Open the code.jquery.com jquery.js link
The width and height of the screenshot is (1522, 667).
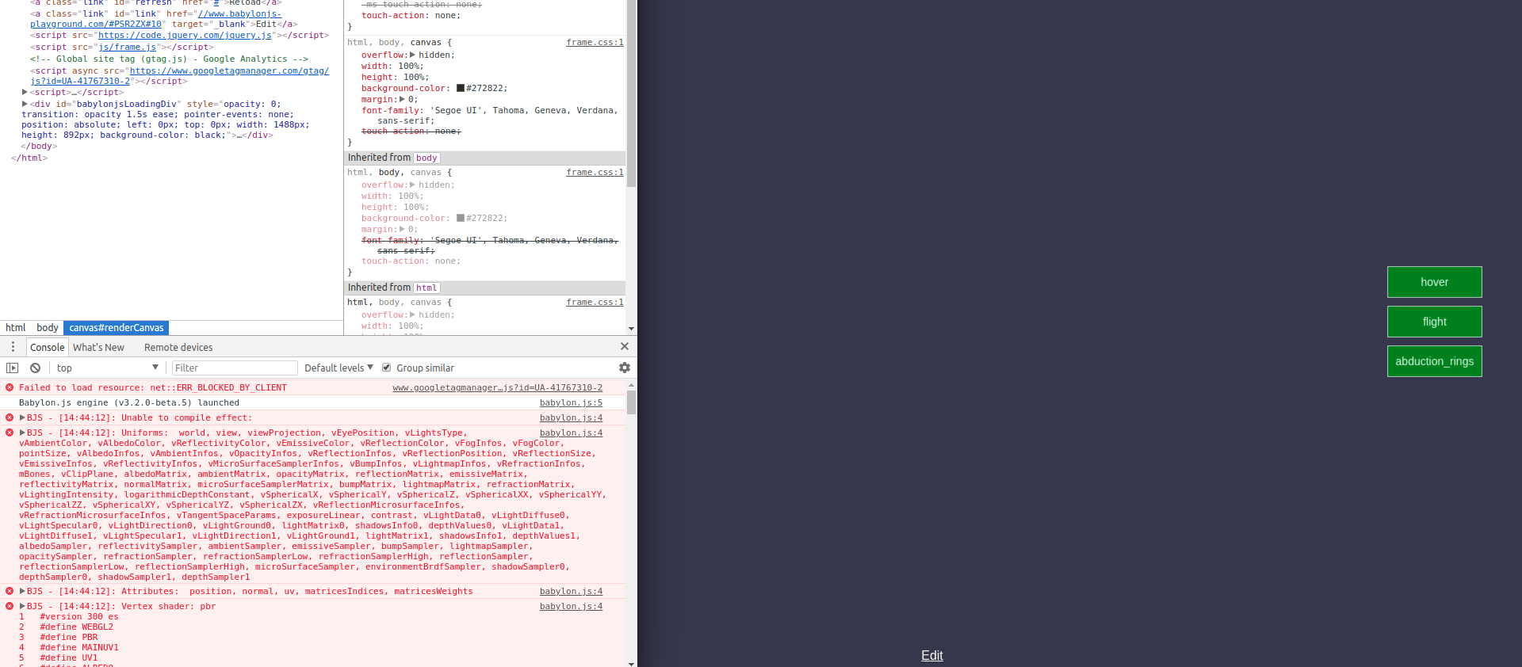pyautogui.click(x=185, y=35)
